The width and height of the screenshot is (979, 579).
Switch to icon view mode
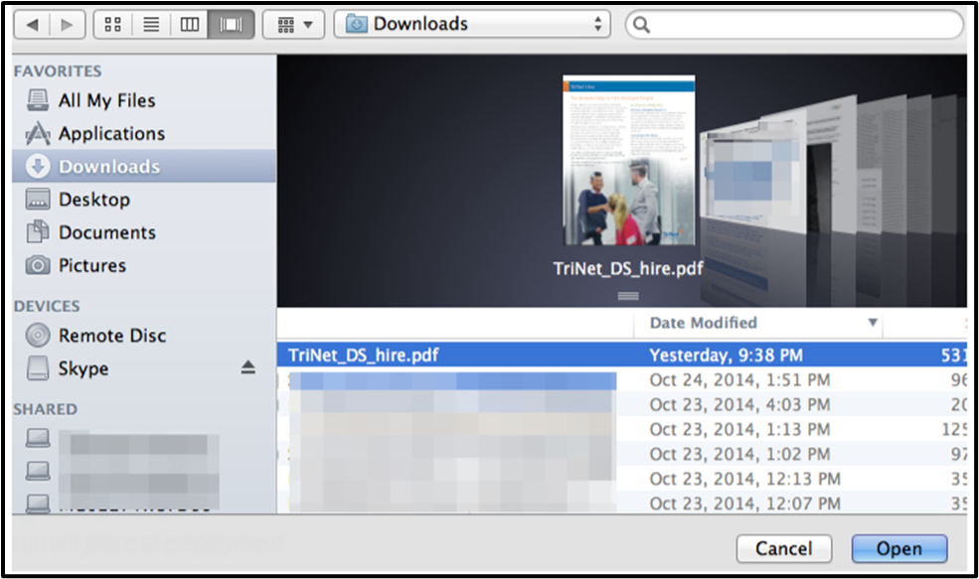tap(113, 24)
